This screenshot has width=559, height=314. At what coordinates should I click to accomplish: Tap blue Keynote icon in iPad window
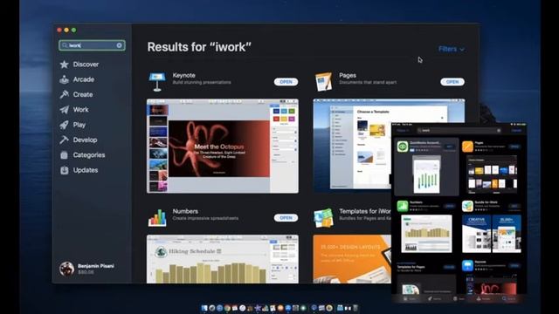pos(467,265)
